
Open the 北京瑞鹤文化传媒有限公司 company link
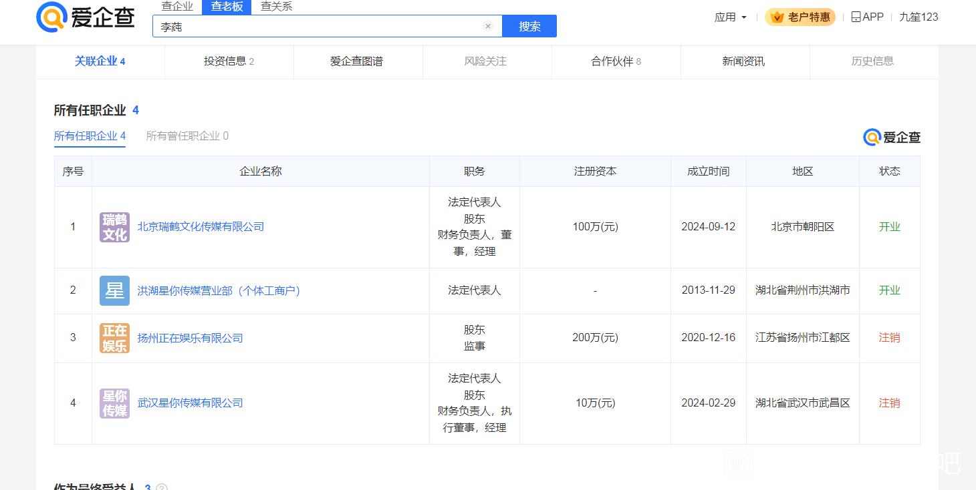pos(201,227)
